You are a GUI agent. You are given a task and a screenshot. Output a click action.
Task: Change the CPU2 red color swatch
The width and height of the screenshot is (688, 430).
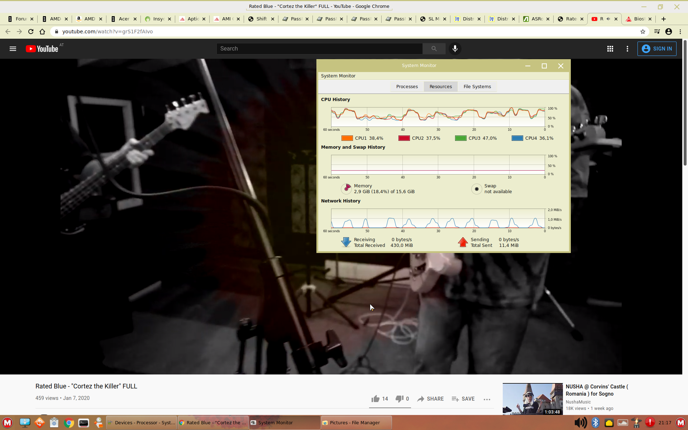[x=404, y=138]
